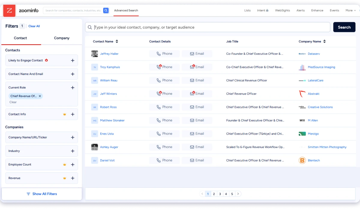
Task: Click the magnifier icon in the audience search bar
Action: pyautogui.click(x=90, y=27)
